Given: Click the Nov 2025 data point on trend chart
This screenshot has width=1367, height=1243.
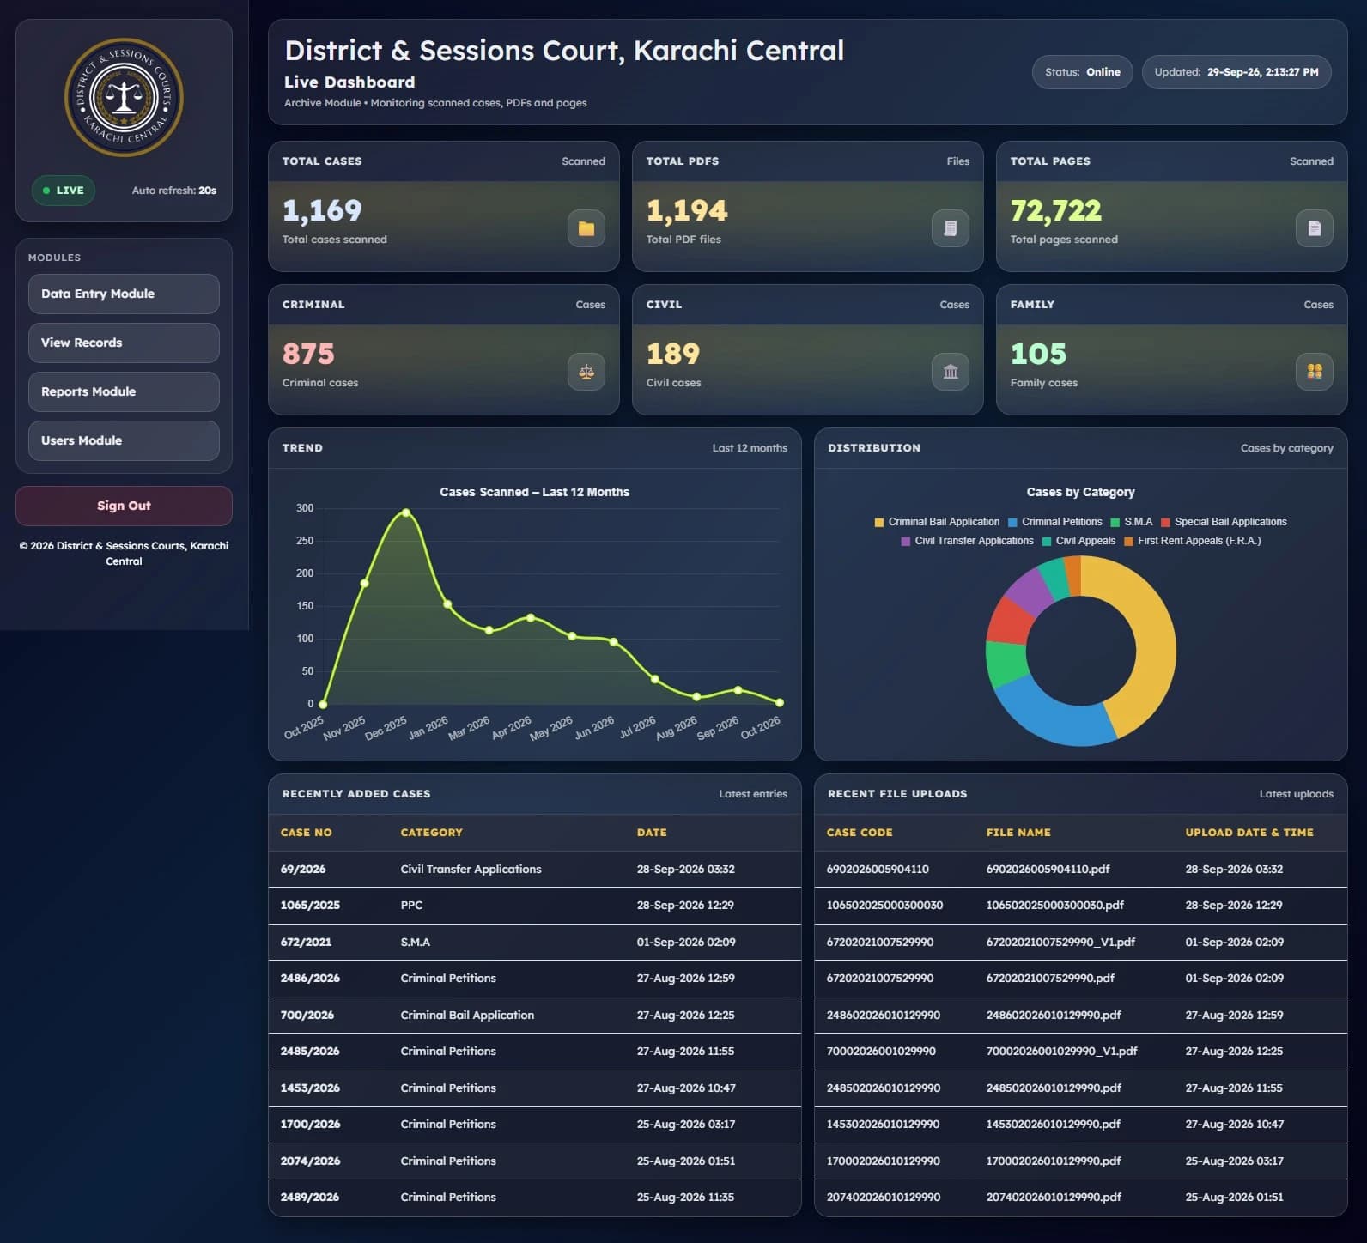Looking at the screenshot, I should (364, 583).
